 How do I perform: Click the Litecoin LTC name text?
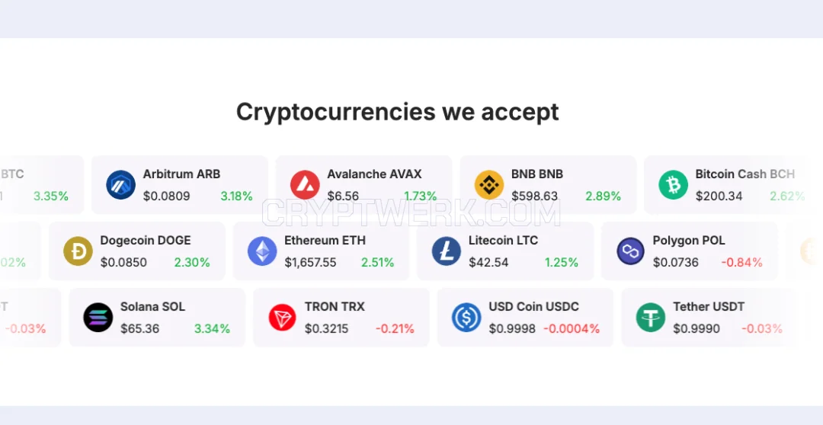(x=504, y=241)
